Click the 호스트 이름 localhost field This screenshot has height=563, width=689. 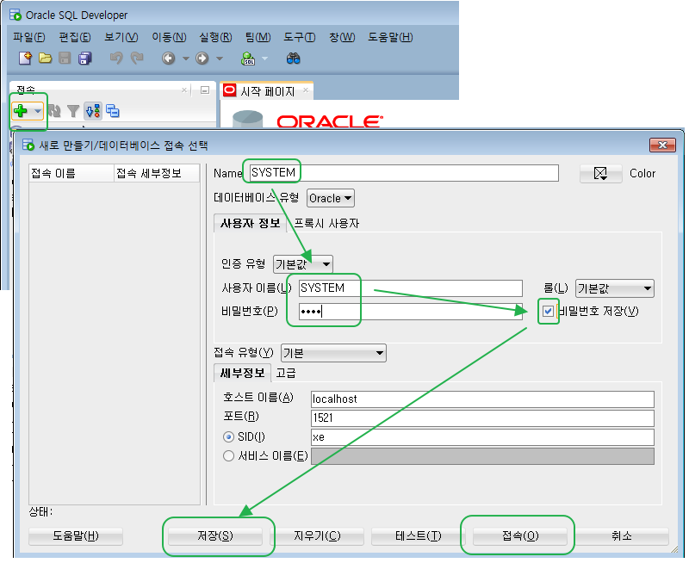click(482, 399)
